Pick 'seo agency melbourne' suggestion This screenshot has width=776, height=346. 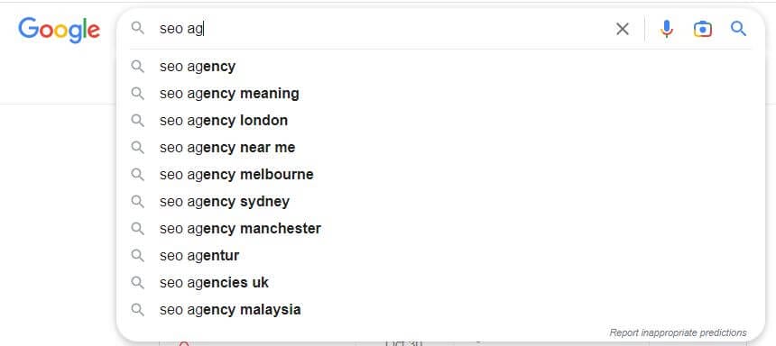(x=440, y=175)
